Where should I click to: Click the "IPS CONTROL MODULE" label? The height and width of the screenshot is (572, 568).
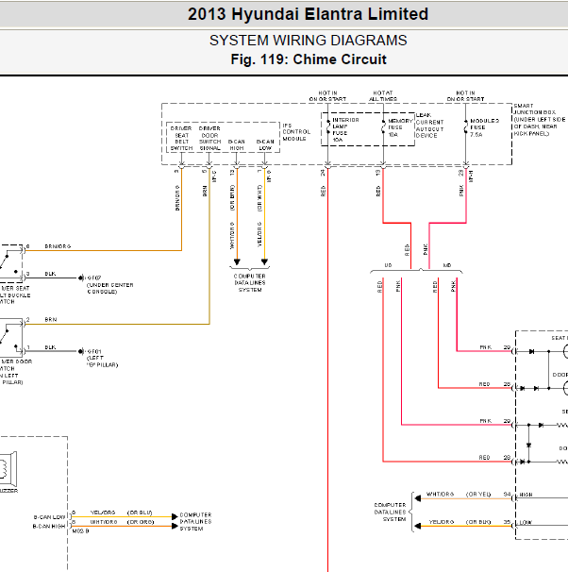(296, 132)
